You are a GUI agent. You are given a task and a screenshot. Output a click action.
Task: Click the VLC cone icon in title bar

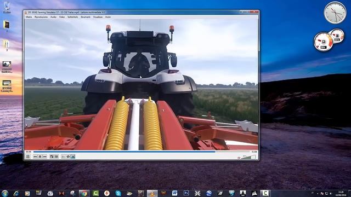[x=26, y=13]
